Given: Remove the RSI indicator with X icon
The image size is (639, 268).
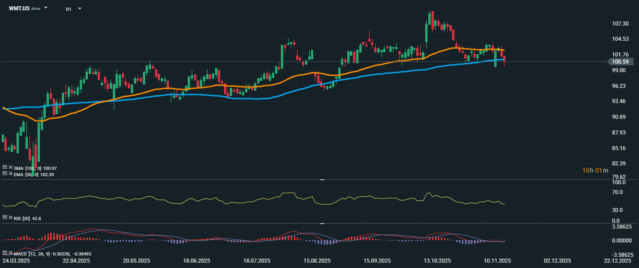Looking at the screenshot, I should pyautogui.click(x=10, y=217).
